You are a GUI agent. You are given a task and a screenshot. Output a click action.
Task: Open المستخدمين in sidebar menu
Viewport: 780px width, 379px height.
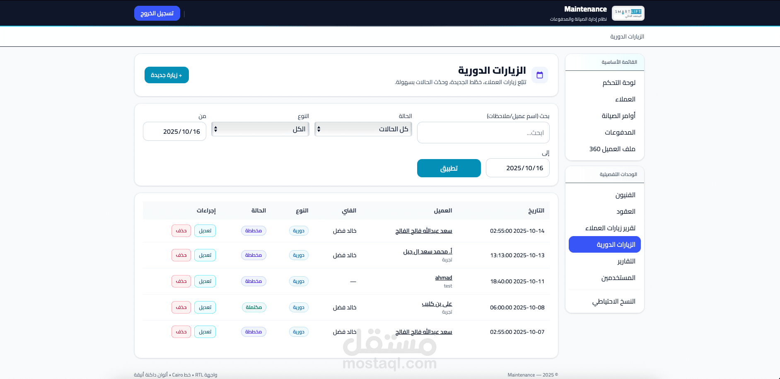click(x=605, y=278)
